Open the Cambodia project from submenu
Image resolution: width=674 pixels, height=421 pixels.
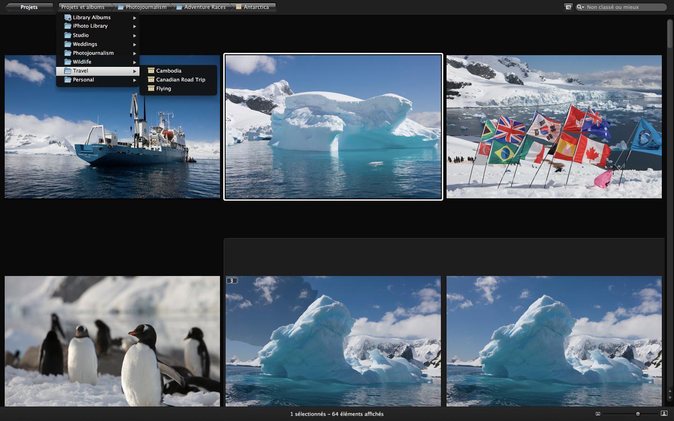coord(168,71)
